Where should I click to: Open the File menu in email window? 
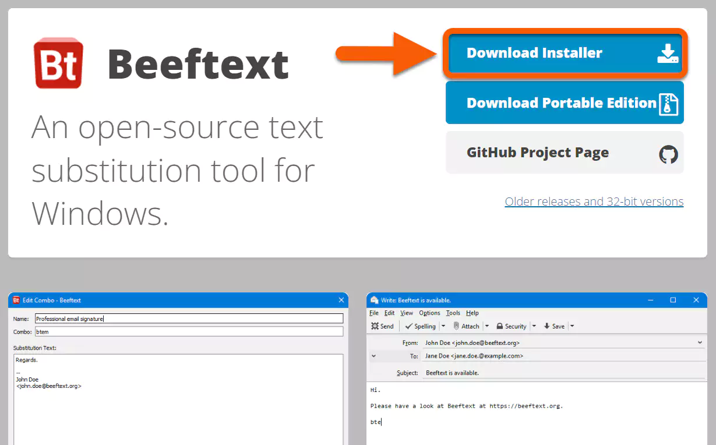pos(374,313)
